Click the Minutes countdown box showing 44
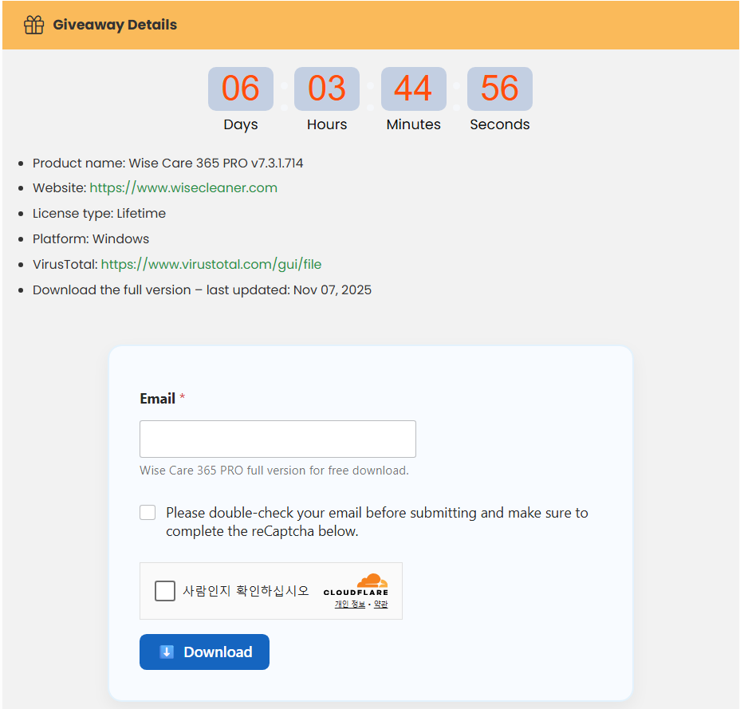Image resolution: width=740 pixels, height=709 pixels. (x=413, y=89)
